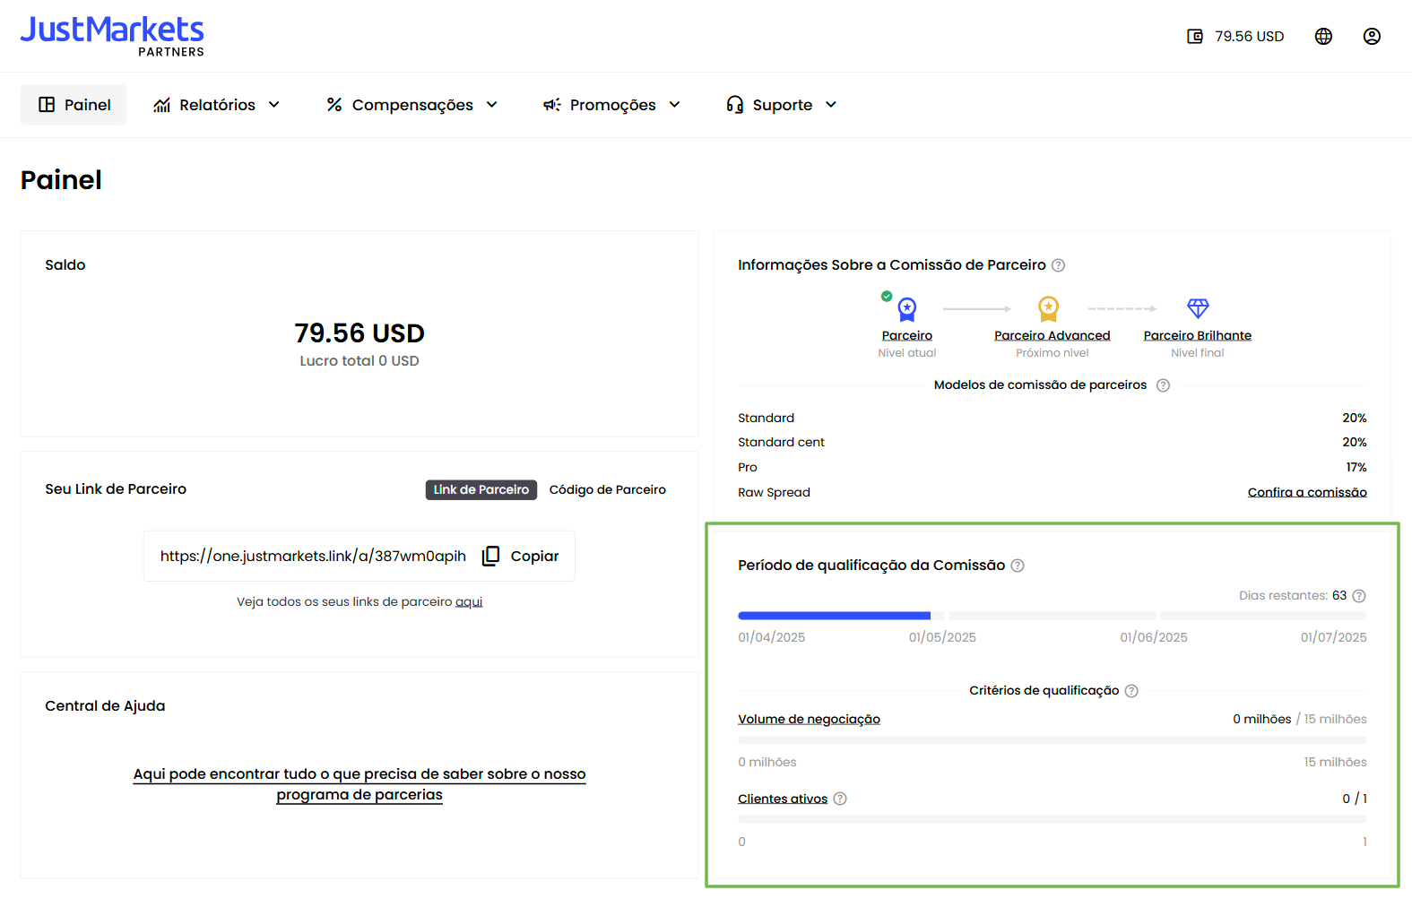The width and height of the screenshot is (1412, 907).
Task: Click the Lucro total 0 USD text
Action: (x=359, y=360)
